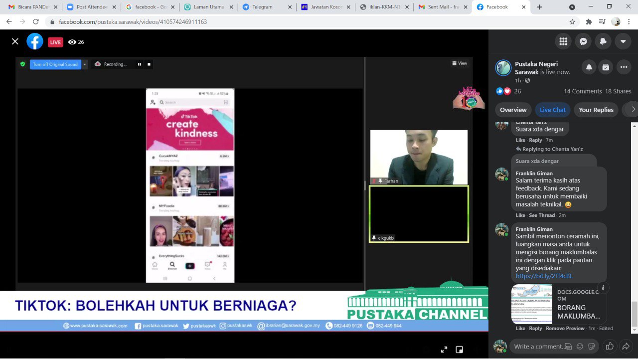Open a new Chrome tab with plus
638x359 pixels.
pyautogui.click(x=539, y=7)
